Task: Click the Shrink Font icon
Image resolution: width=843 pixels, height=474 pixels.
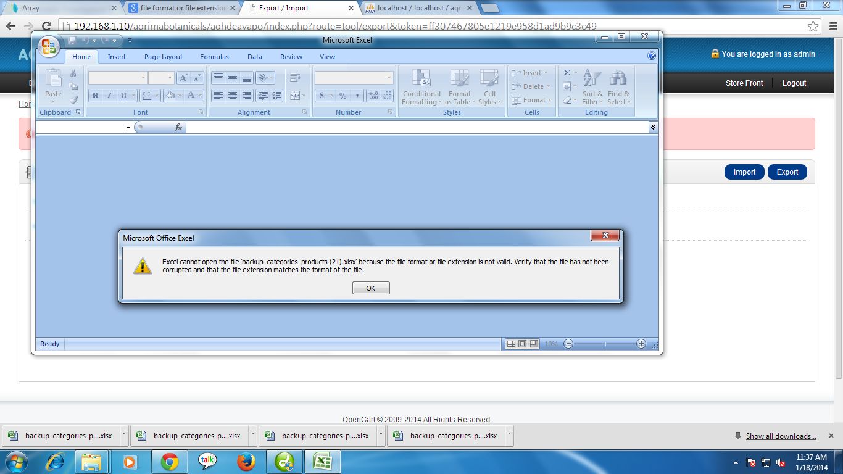Action: coord(197,78)
